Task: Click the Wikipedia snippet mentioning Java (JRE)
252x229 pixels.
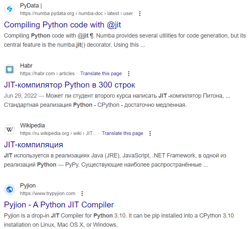Action: [115, 160]
